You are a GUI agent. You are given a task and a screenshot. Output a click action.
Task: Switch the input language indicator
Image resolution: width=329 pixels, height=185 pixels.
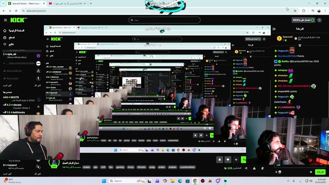pyautogui.click(x=300, y=181)
